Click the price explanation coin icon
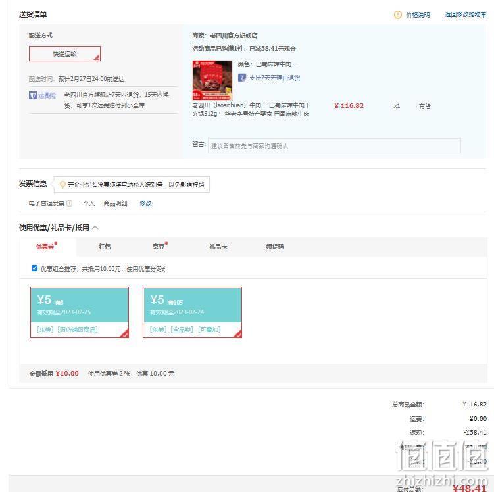The image size is (494, 492). [x=397, y=15]
